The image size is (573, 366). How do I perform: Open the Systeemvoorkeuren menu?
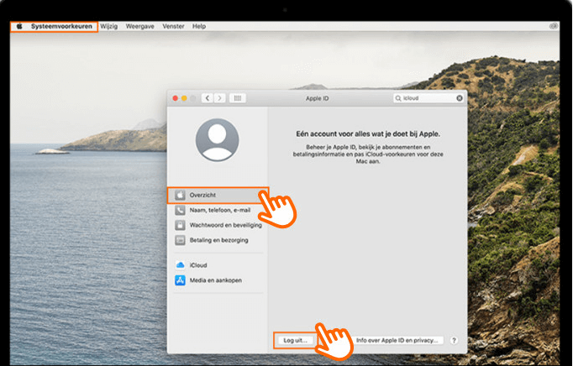click(61, 26)
